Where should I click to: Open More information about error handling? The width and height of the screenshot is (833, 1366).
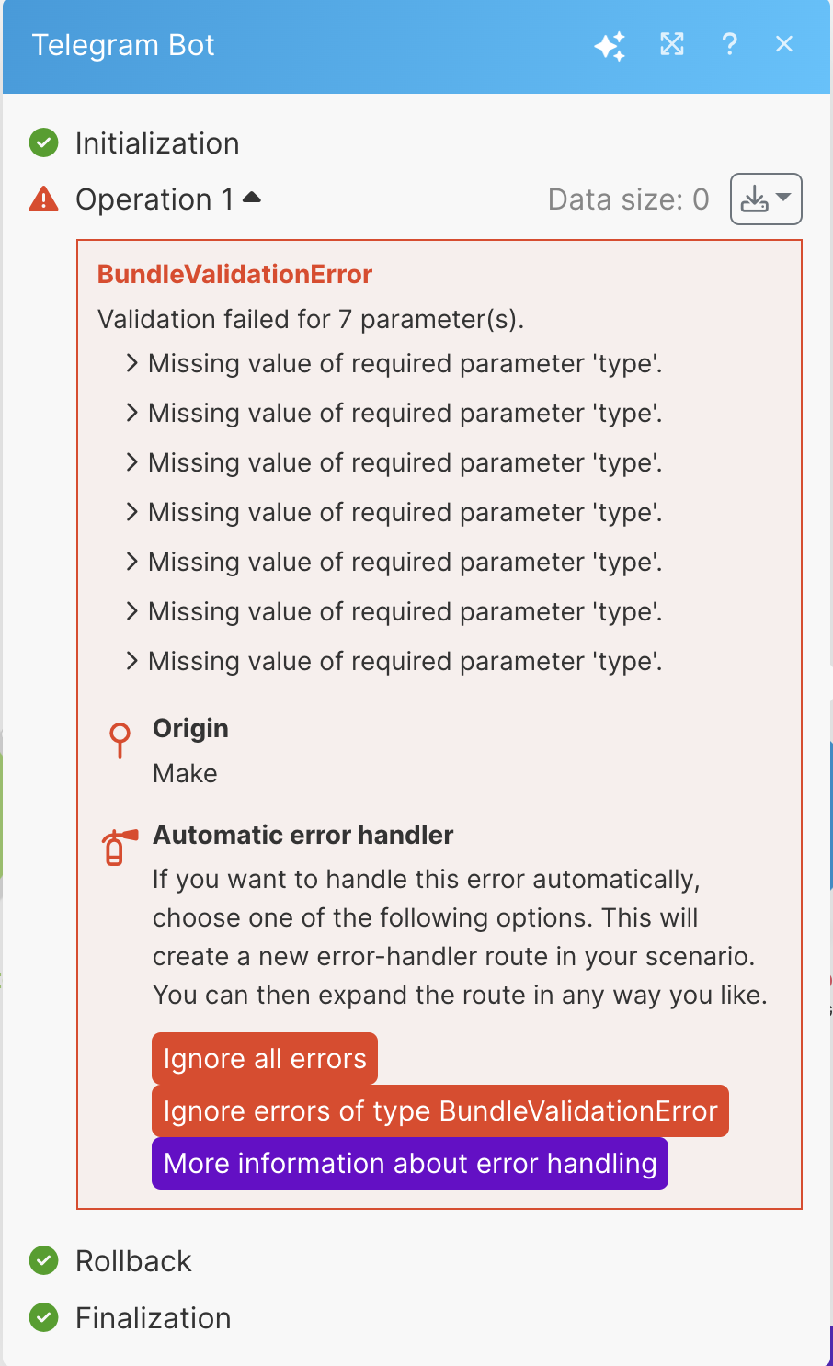(410, 1164)
